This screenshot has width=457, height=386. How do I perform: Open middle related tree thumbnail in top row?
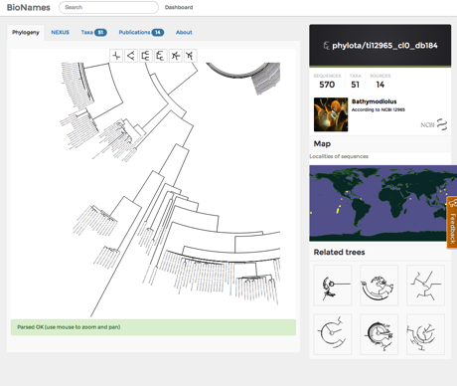tap(379, 286)
